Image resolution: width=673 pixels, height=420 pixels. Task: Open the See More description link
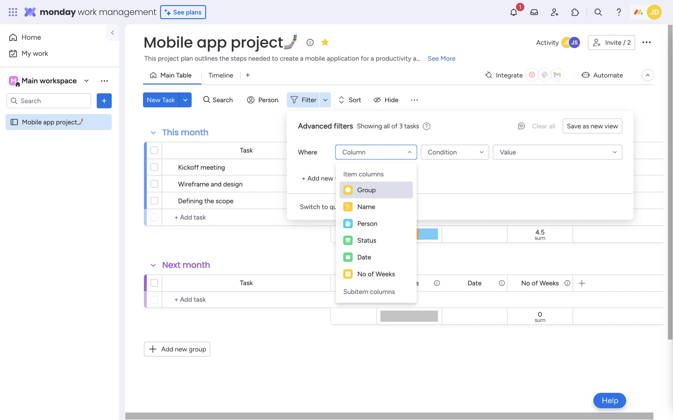pos(441,58)
